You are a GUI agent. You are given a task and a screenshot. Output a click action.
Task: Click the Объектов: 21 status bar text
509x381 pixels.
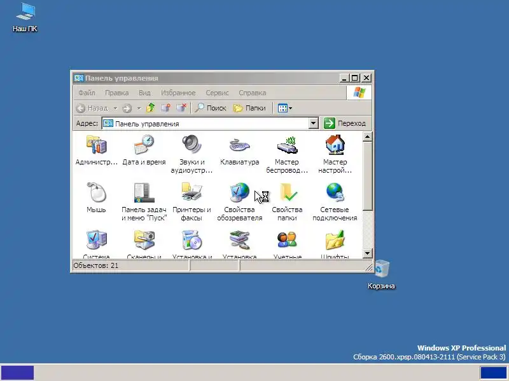coord(96,265)
